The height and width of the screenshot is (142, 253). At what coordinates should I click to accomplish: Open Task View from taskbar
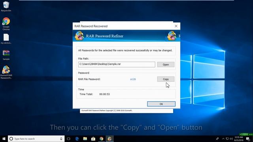[68, 138]
